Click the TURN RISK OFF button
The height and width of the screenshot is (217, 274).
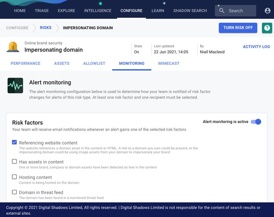pyautogui.click(x=238, y=28)
